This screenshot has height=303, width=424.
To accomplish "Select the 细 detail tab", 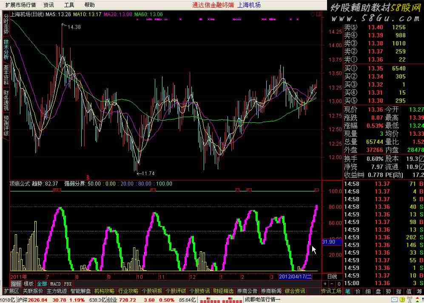I will pos(368,292).
